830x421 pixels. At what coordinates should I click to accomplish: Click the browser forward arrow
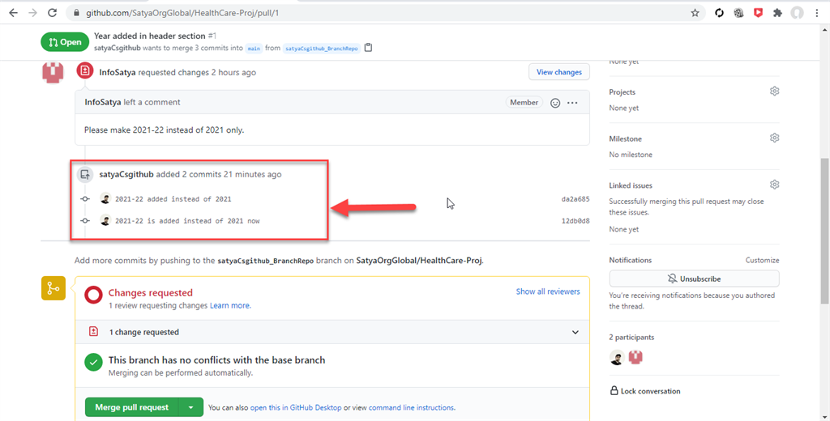(32, 13)
